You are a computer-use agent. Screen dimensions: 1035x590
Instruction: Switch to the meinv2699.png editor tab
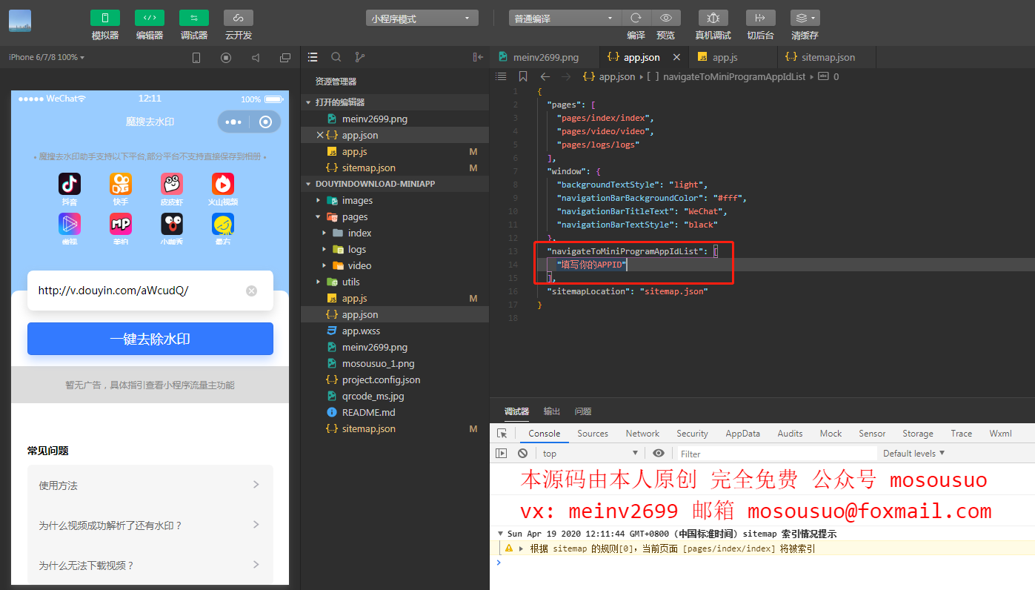click(x=544, y=57)
